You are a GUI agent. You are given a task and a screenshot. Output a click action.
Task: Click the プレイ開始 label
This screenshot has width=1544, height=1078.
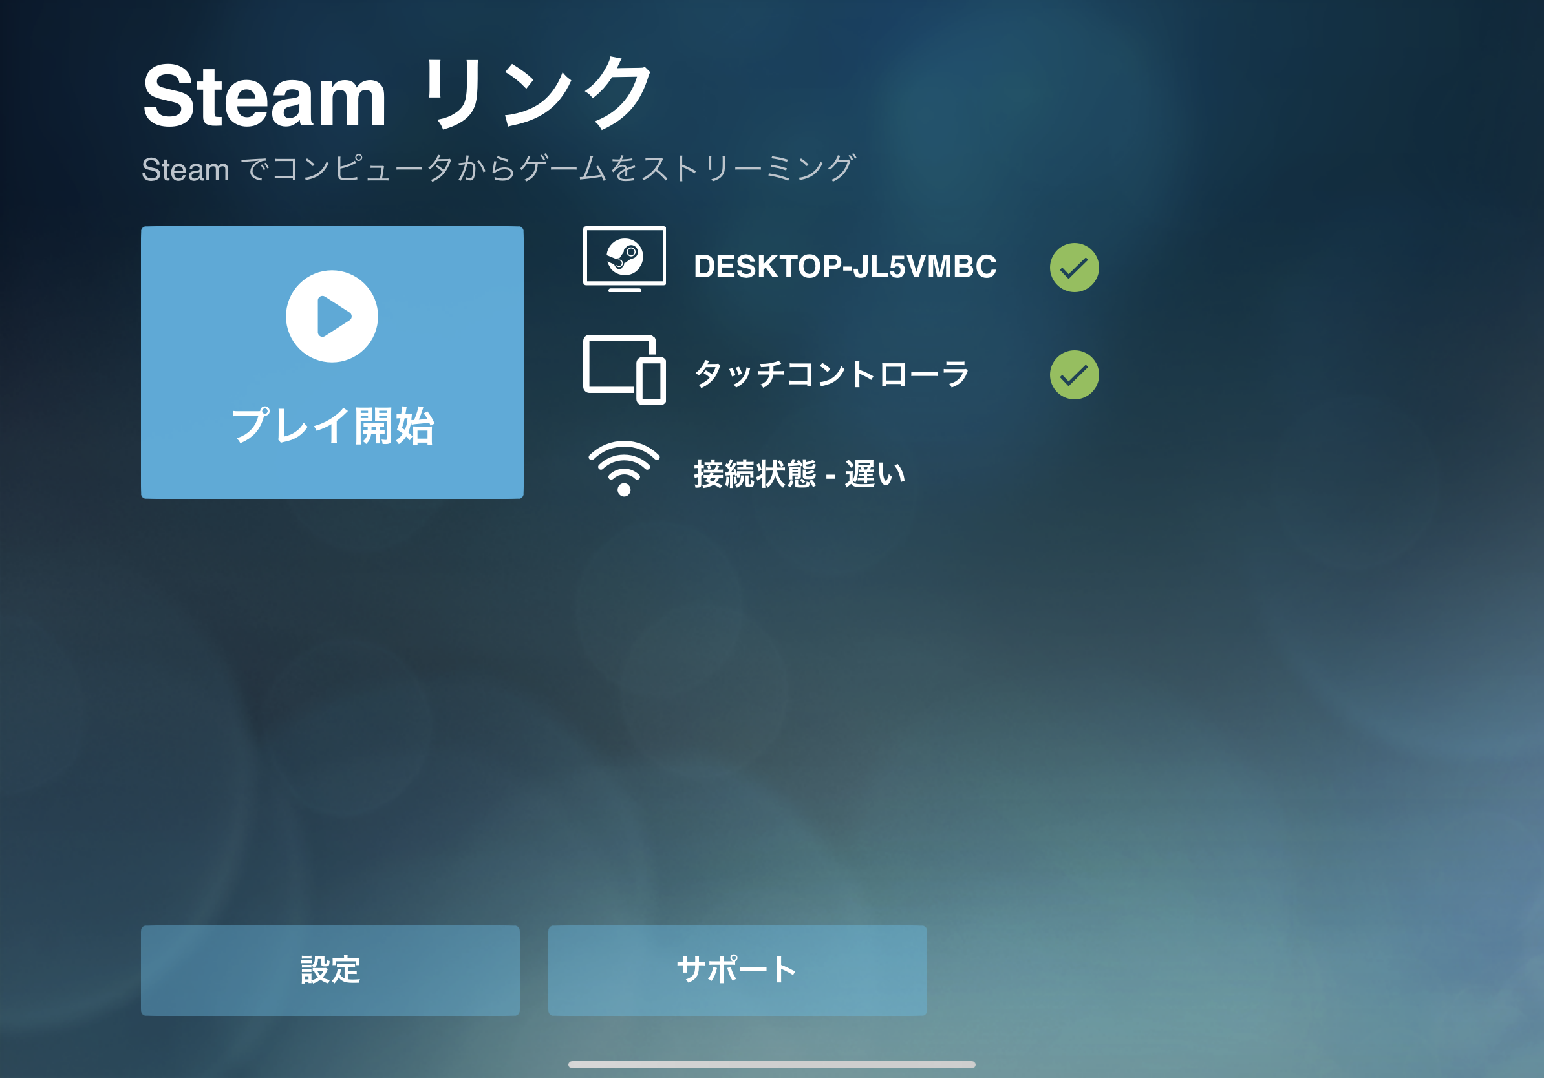coord(333,426)
